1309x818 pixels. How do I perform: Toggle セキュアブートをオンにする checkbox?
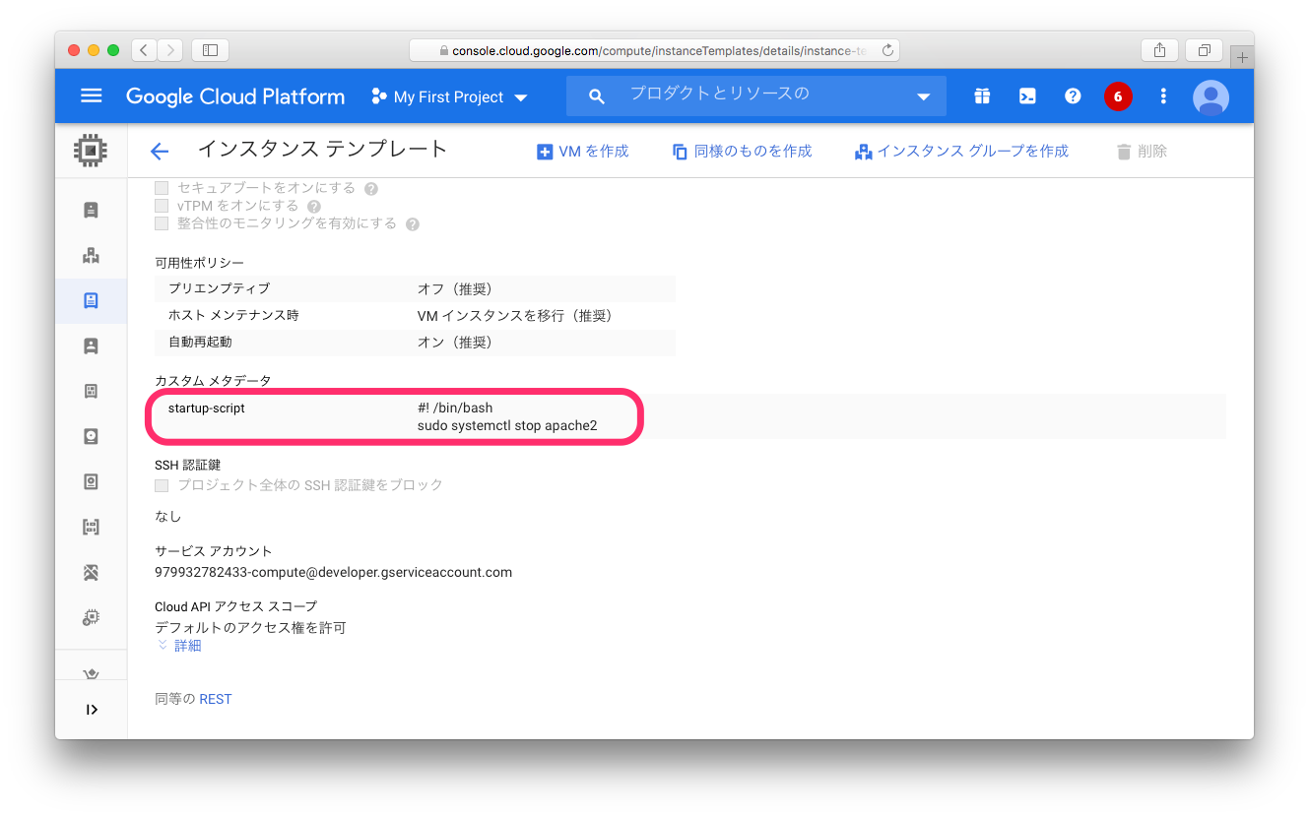pyautogui.click(x=162, y=188)
